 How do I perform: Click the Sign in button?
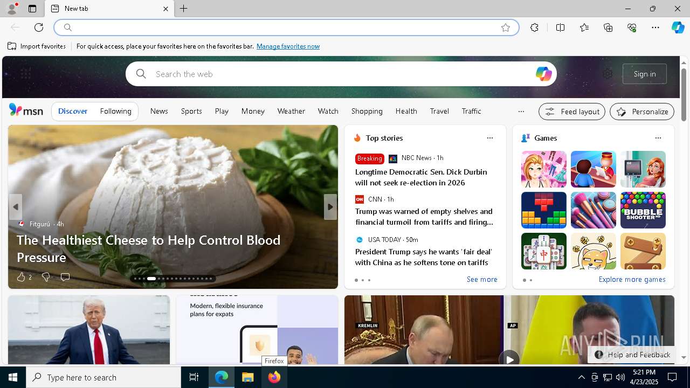(x=645, y=74)
